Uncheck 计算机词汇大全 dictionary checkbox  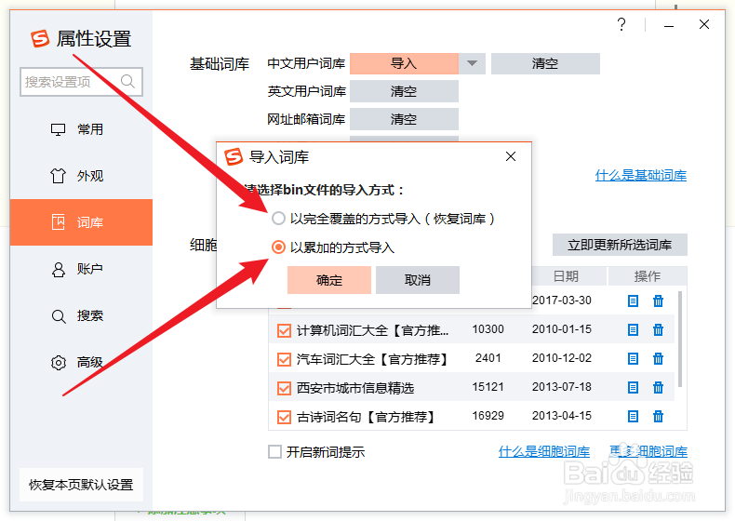[284, 330]
